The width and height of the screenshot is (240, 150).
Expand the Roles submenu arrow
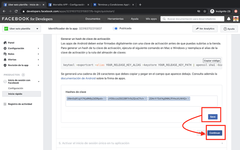pyautogui.click(x=38, y=54)
